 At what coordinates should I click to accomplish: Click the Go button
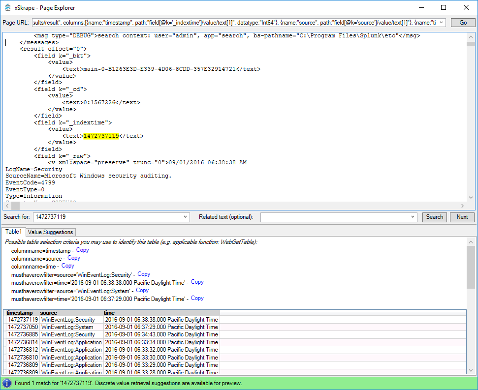463,23
